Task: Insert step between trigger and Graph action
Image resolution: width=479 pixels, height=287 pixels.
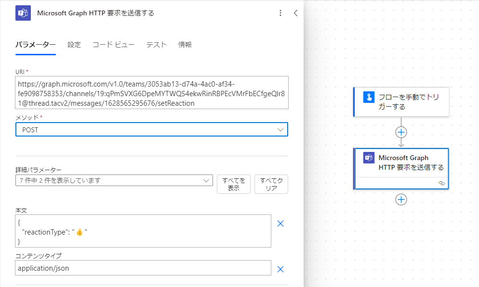Action: [401, 132]
